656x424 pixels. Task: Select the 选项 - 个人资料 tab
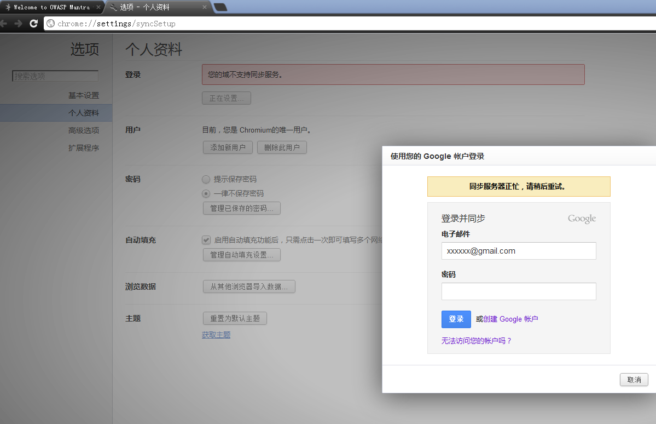158,7
